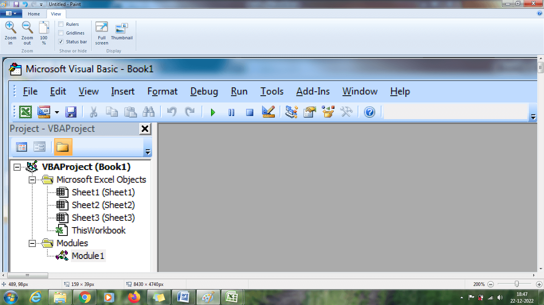Click the Save floppy icon in VBA toolbar
544x305 pixels.
pos(71,112)
